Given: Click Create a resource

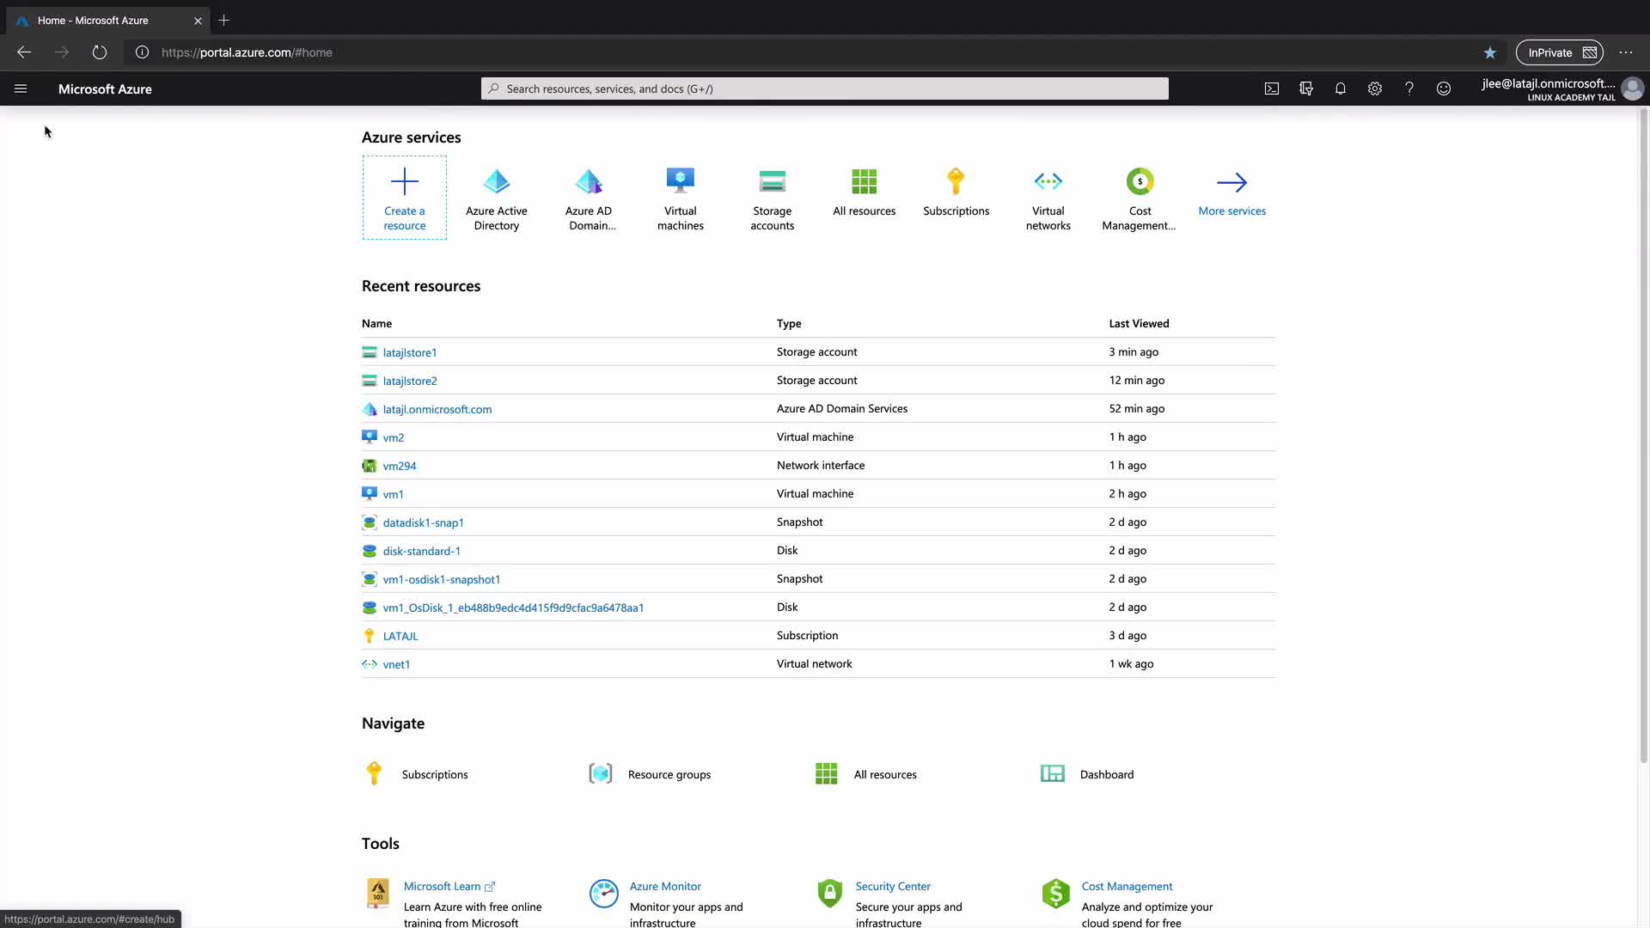Looking at the screenshot, I should pos(405,198).
